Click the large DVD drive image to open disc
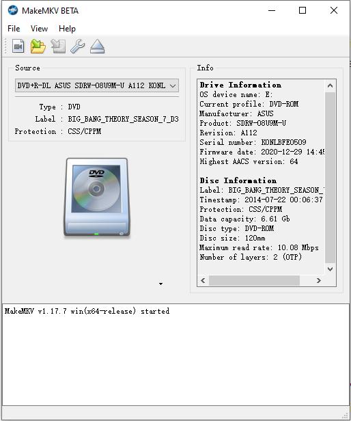The height and width of the screenshot is (421, 351). [x=97, y=198]
